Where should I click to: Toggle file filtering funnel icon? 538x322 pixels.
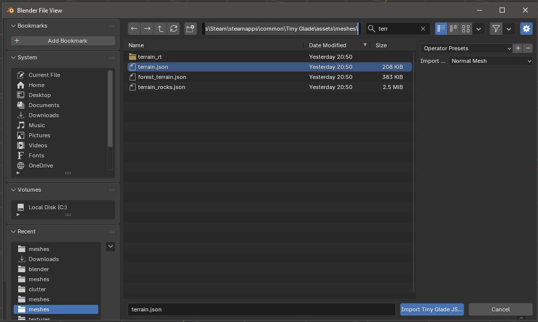tap(496, 29)
